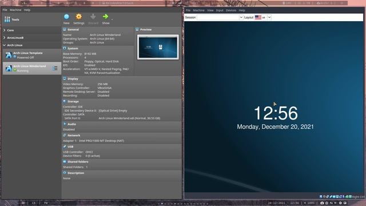The image size is (366, 206).
Task: Open File menu in the VM window
Action: [188, 10]
